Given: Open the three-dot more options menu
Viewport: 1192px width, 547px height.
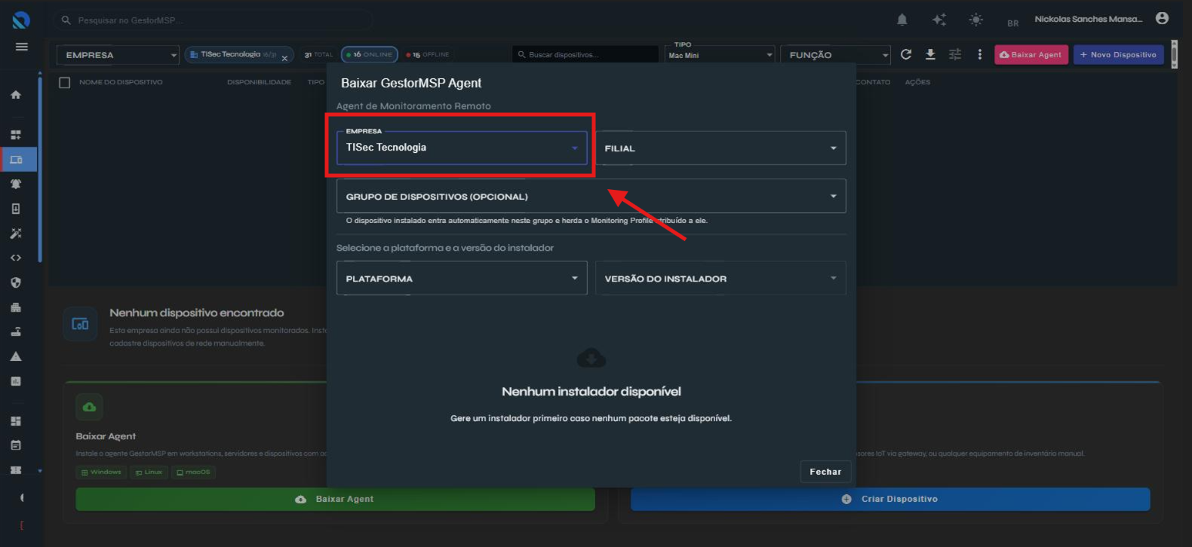Looking at the screenshot, I should [980, 54].
